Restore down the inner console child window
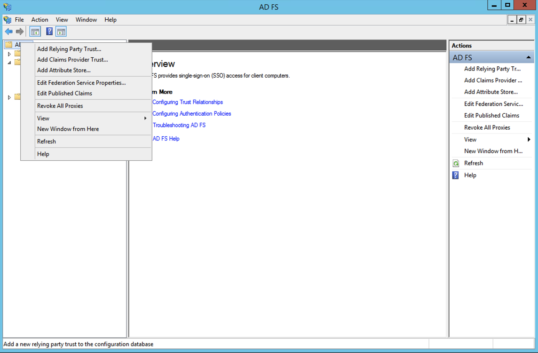Screen dimensions: 538x353 coord(521,20)
